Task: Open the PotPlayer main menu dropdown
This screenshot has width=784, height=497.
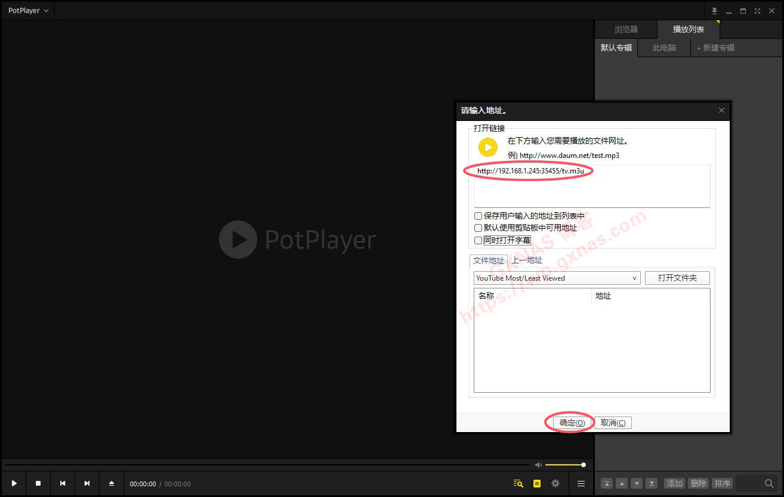Action: (28, 11)
